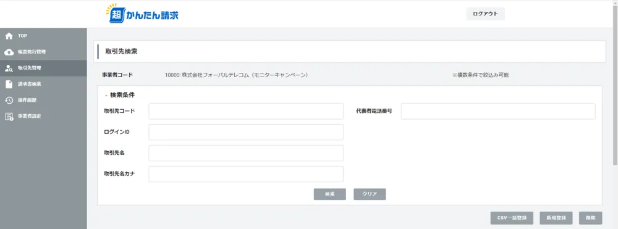Click the 取引先検索 page heading

point(121,52)
